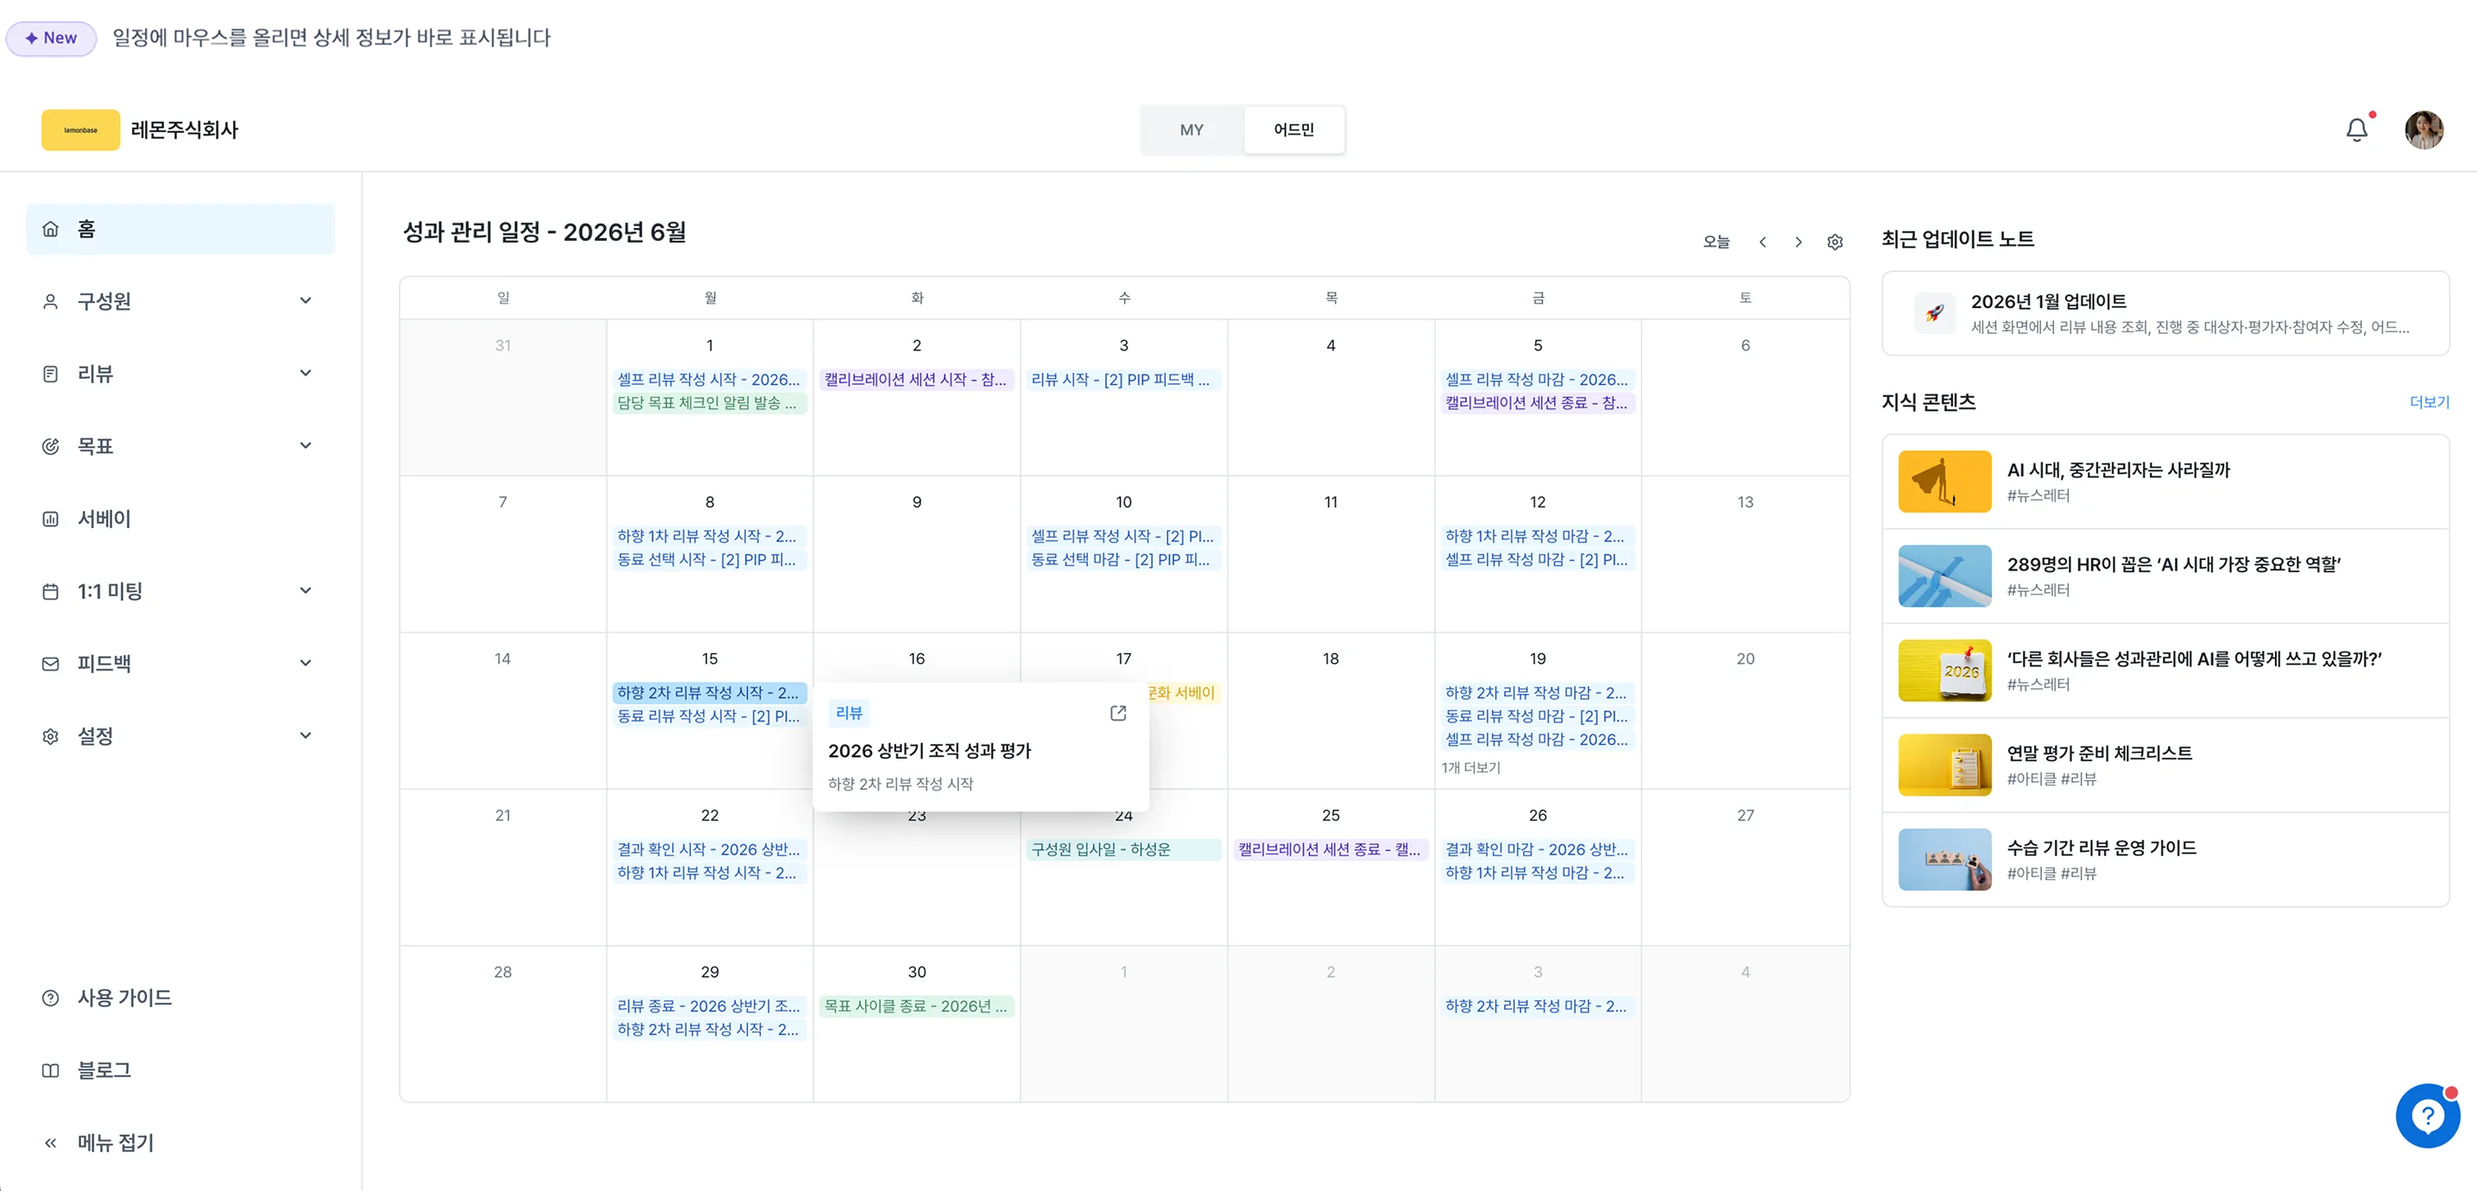Click the rocket icon in update note

pos(1935,313)
